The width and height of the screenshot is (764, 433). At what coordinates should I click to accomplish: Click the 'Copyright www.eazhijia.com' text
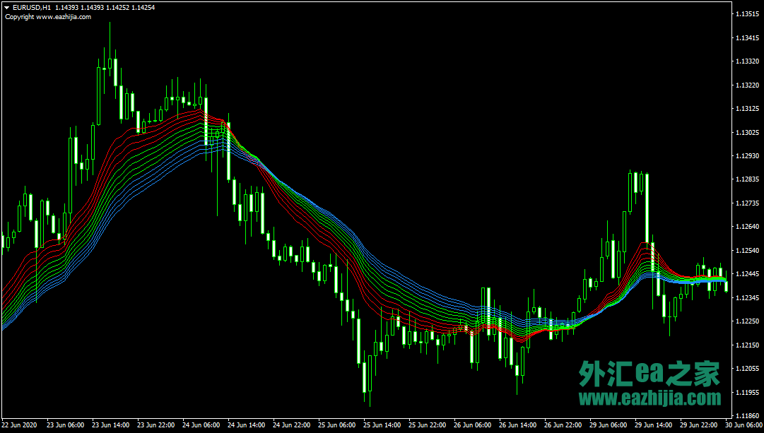pyautogui.click(x=48, y=16)
